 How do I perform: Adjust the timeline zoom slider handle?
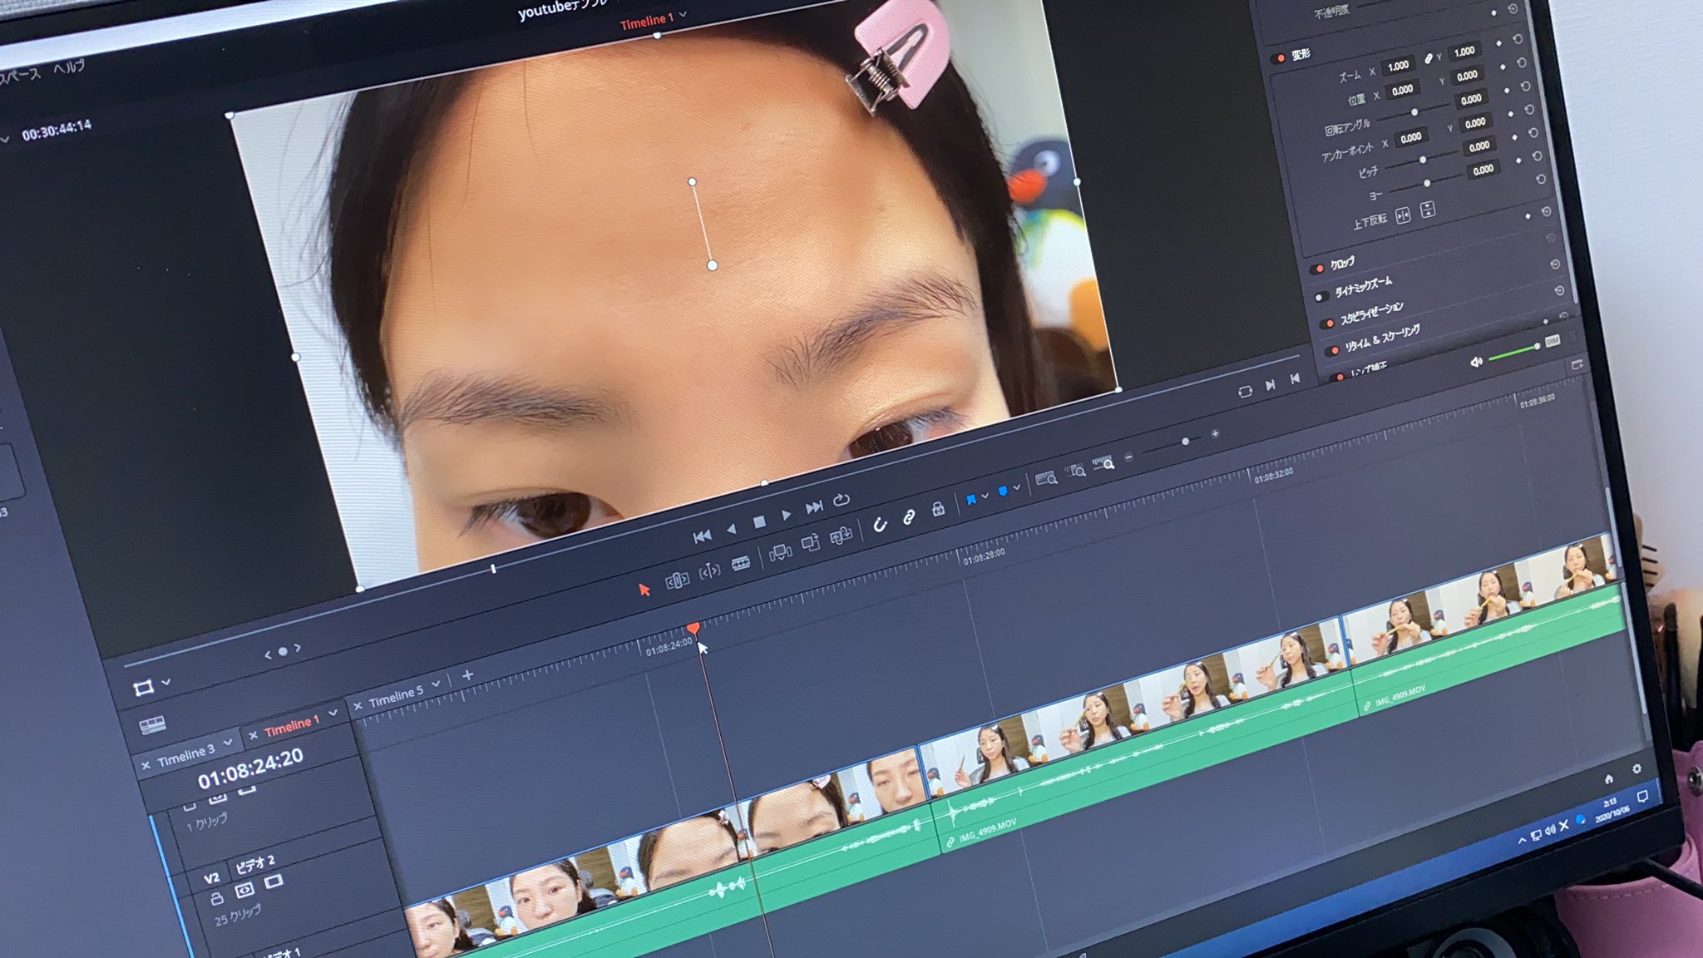coord(1185,441)
